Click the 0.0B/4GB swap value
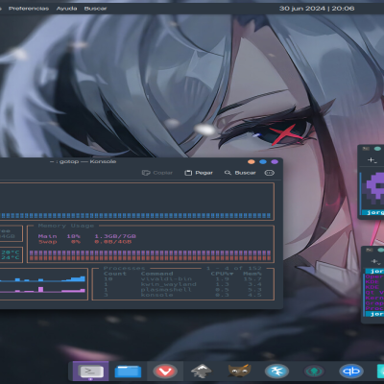The image size is (384, 384). [x=113, y=242]
